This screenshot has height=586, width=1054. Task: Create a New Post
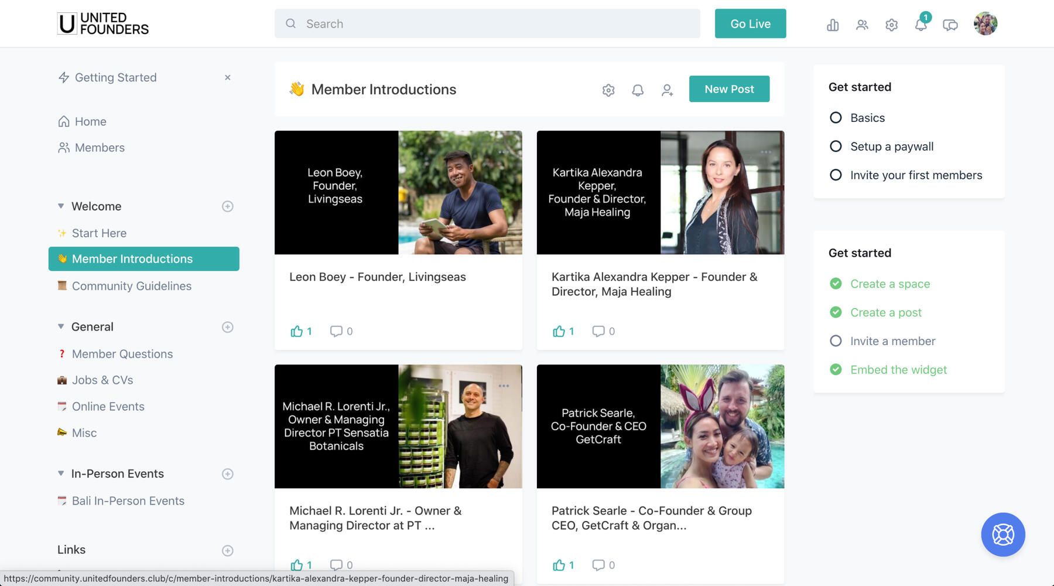point(729,89)
